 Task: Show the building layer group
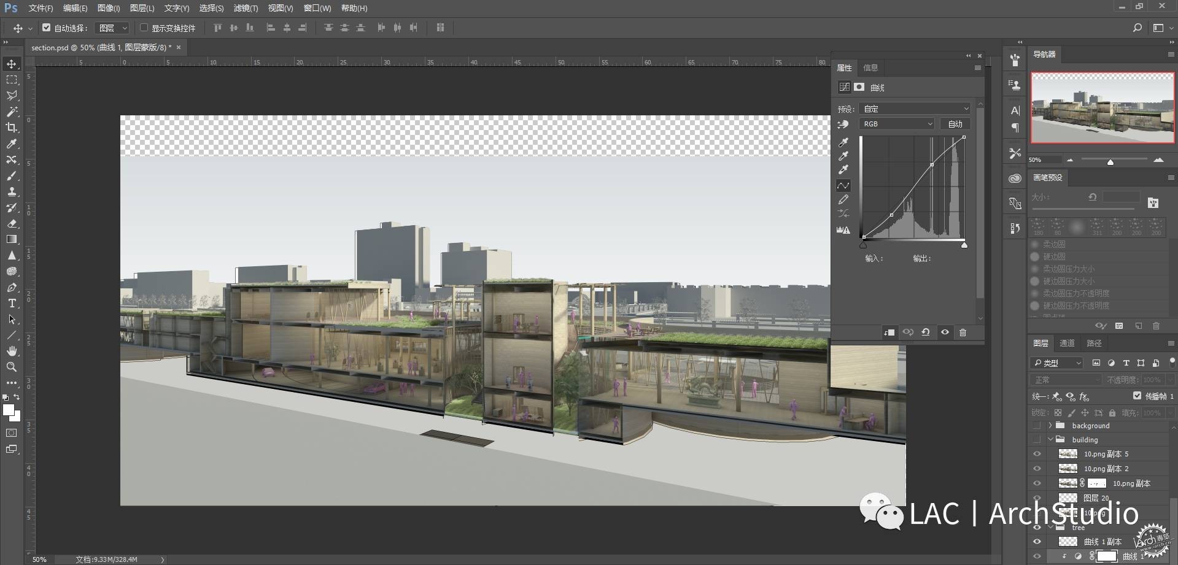point(1037,440)
